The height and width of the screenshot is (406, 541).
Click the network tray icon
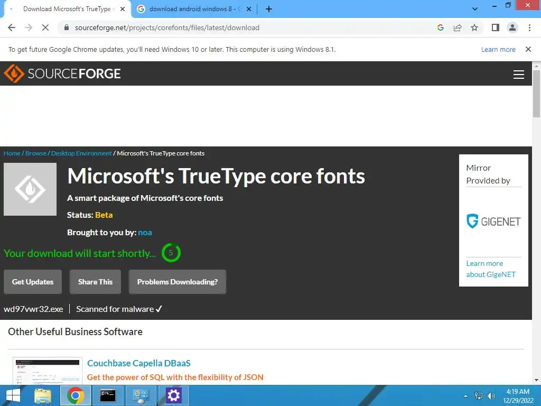(479, 396)
